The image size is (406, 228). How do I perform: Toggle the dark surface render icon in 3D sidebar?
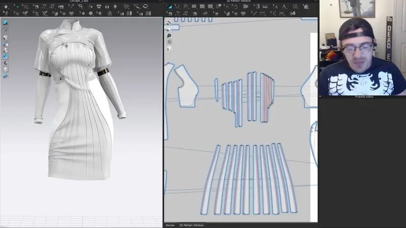pos(6,63)
